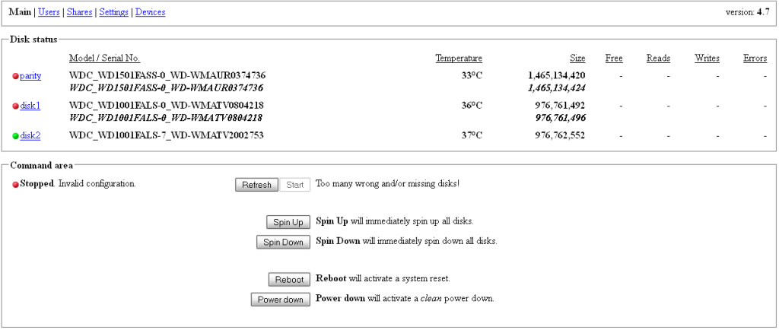Click the green status ball beside disk2
779x330 pixels.
[x=15, y=135]
